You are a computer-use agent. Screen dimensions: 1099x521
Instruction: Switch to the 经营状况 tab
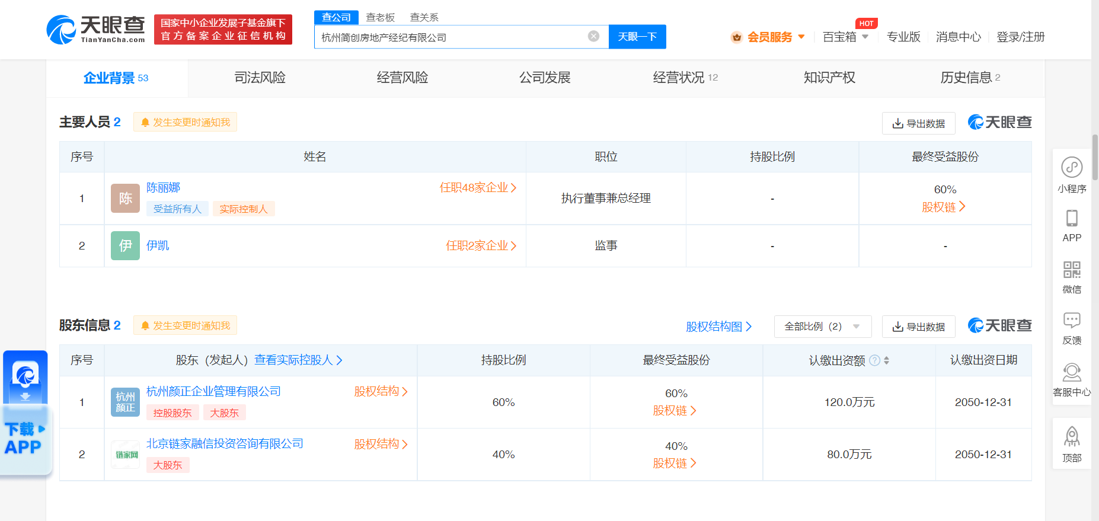click(686, 78)
